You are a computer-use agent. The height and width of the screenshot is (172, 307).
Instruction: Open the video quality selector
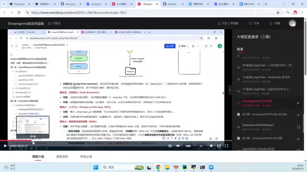[188, 146]
